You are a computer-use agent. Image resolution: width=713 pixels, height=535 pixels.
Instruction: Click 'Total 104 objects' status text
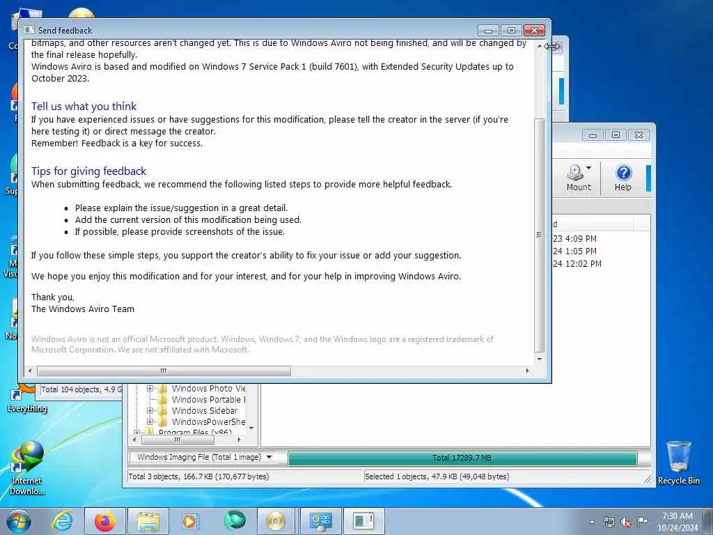point(81,389)
